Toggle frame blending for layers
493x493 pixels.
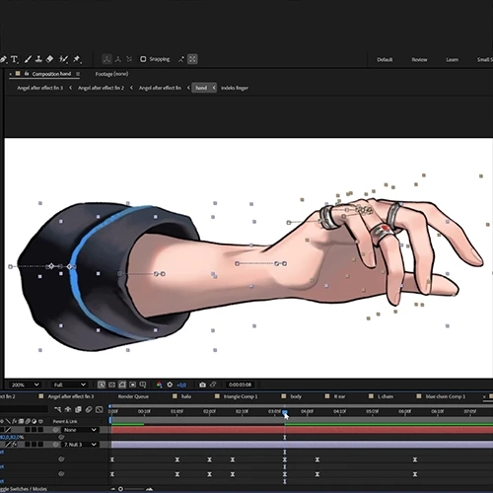tap(78, 409)
